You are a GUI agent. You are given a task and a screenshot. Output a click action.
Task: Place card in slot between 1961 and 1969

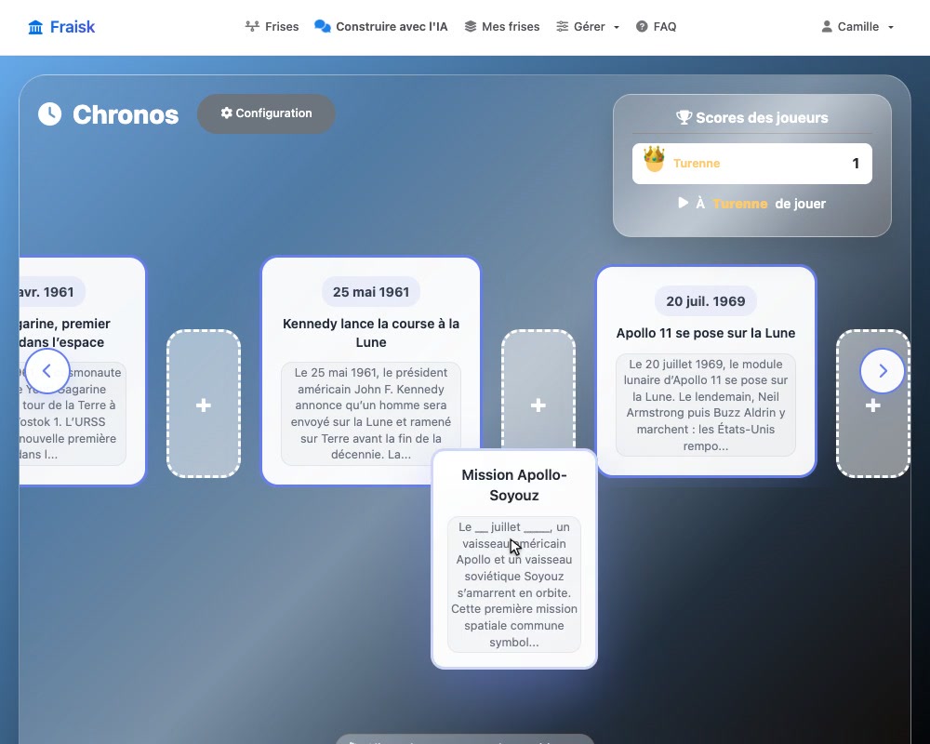pos(538,390)
